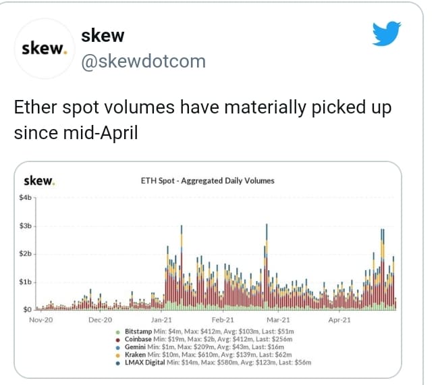Image resolution: width=436 pixels, height=385 pixels.
Task: Click the Twitter bird logo
Action: (387, 33)
